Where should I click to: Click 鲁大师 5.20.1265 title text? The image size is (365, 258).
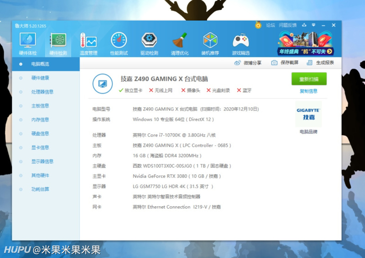click(31, 26)
